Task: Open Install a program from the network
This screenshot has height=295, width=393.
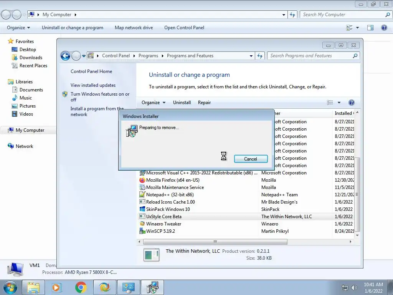Action: coord(97,111)
